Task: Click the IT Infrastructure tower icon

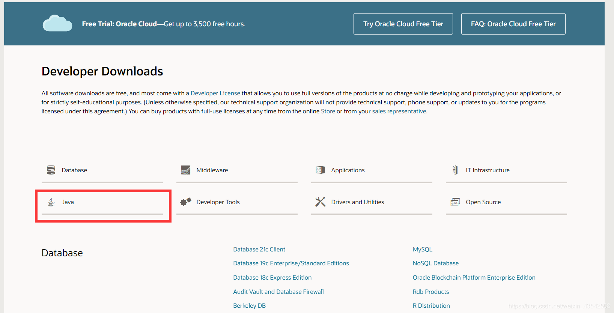Action: tap(455, 170)
